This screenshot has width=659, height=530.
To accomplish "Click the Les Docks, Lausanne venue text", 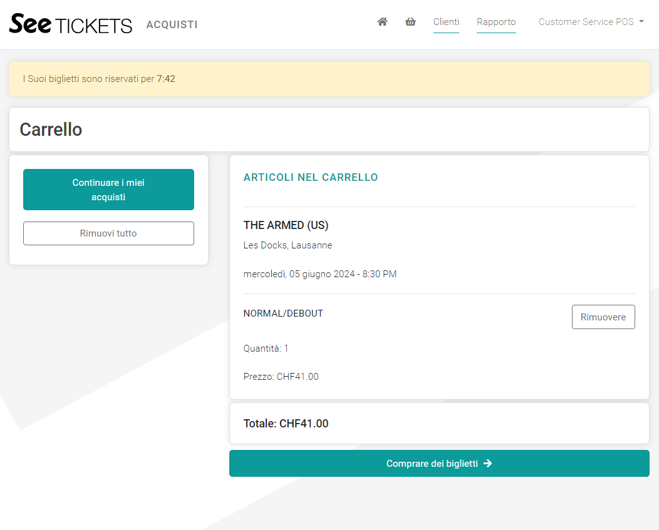I will click(288, 245).
